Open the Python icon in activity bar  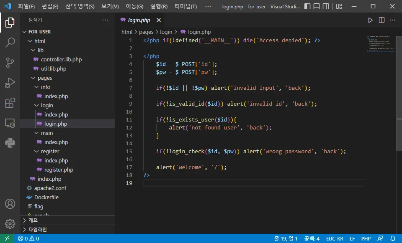[10, 143]
